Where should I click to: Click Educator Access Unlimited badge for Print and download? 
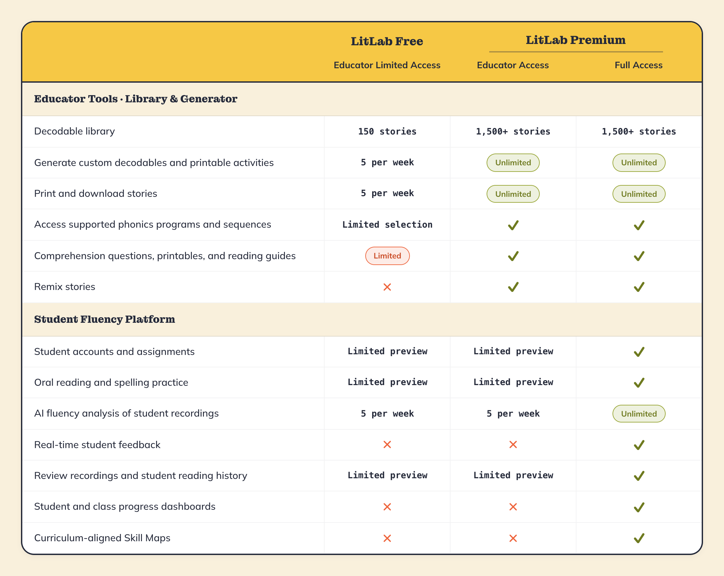tap(513, 194)
